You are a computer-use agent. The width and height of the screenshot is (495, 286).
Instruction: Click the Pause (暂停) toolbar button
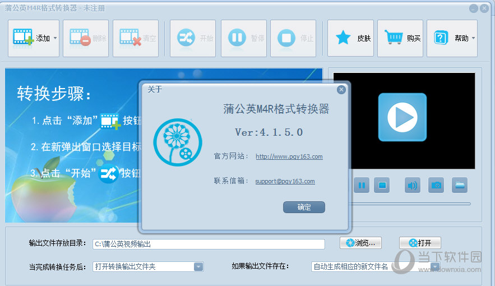click(x=244, y=39)
